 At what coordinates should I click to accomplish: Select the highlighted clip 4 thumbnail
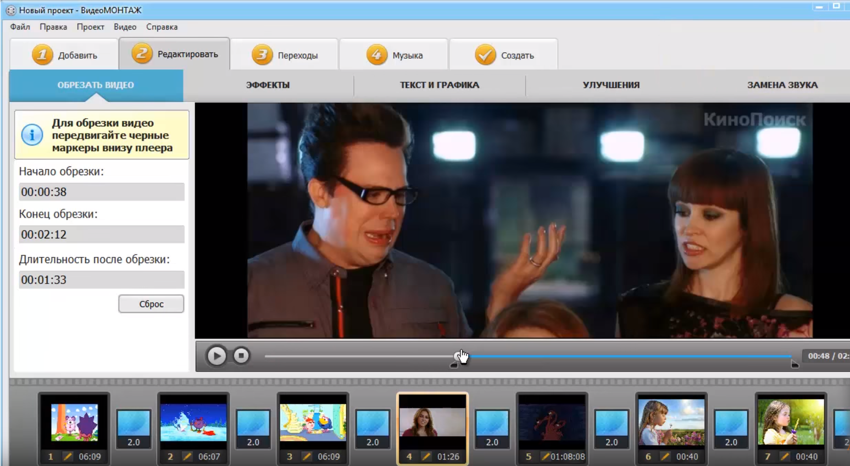432,423
